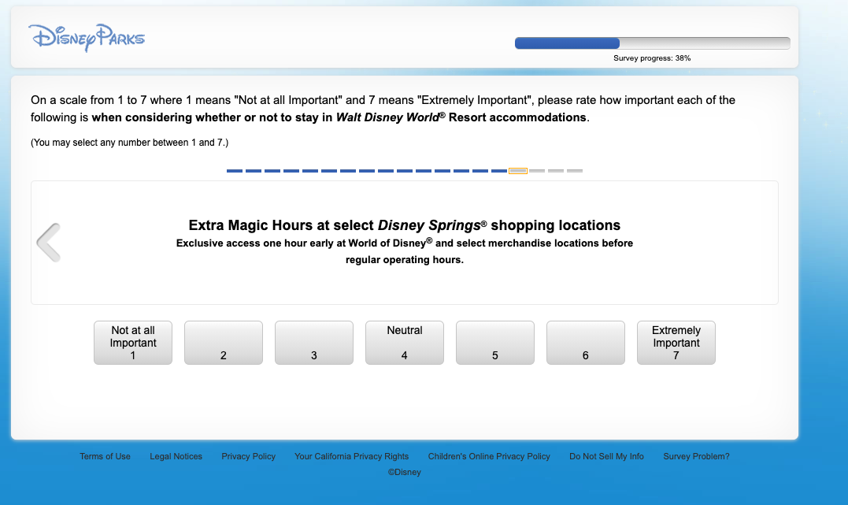Image resolution: width=848 pixels, height=505 pixels.
Task: Click the first blue progress dash
Action: coord(235,170)
